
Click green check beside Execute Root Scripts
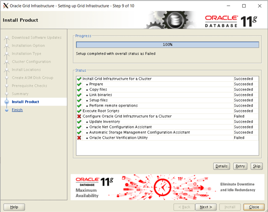tap(79, 111)
